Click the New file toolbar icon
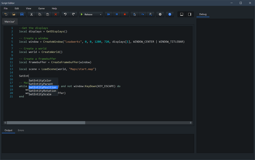Image resolution: width=255 pixels, height=160 pixels. click(6, 14)
